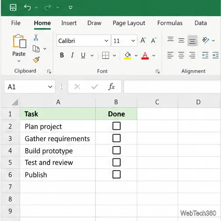
Task: Click the Copy icon
Action: [36, 49]
